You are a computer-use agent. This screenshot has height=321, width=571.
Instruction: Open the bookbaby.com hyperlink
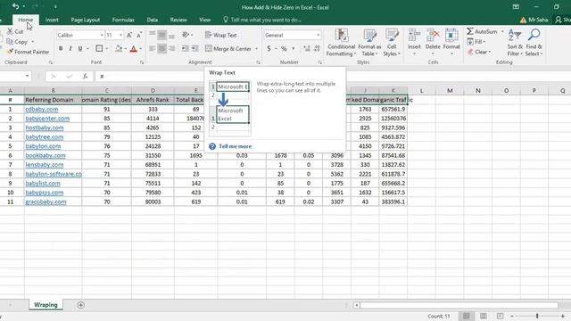(x=46, y=155)
